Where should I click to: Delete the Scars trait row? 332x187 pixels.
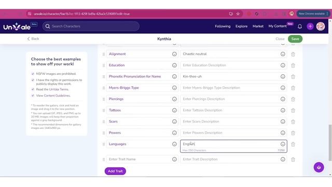(293, 122)
